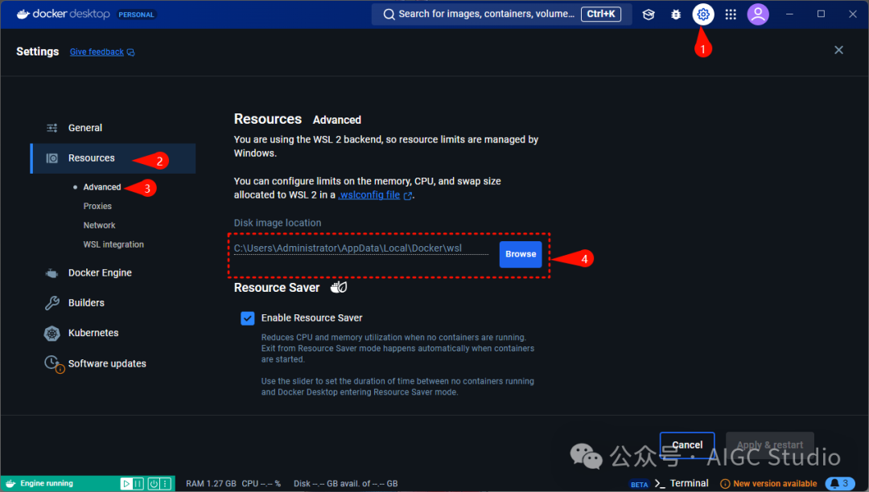869x492 pixels.
Task: Click the Resource Saver heading
Action: (x=277, y=288)
